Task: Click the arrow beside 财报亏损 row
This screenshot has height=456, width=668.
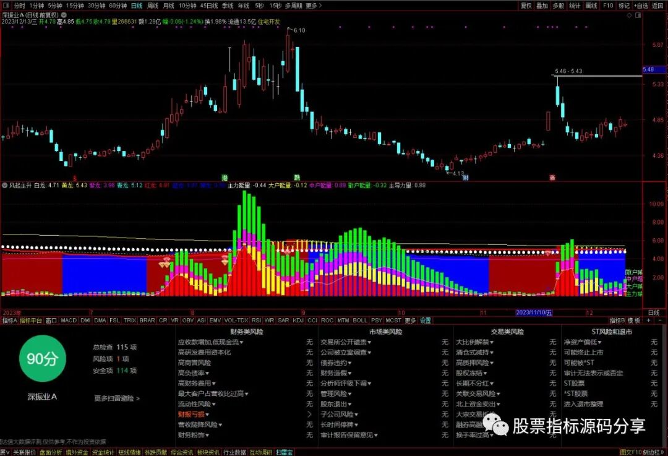Action: click(x=309, y=414)
